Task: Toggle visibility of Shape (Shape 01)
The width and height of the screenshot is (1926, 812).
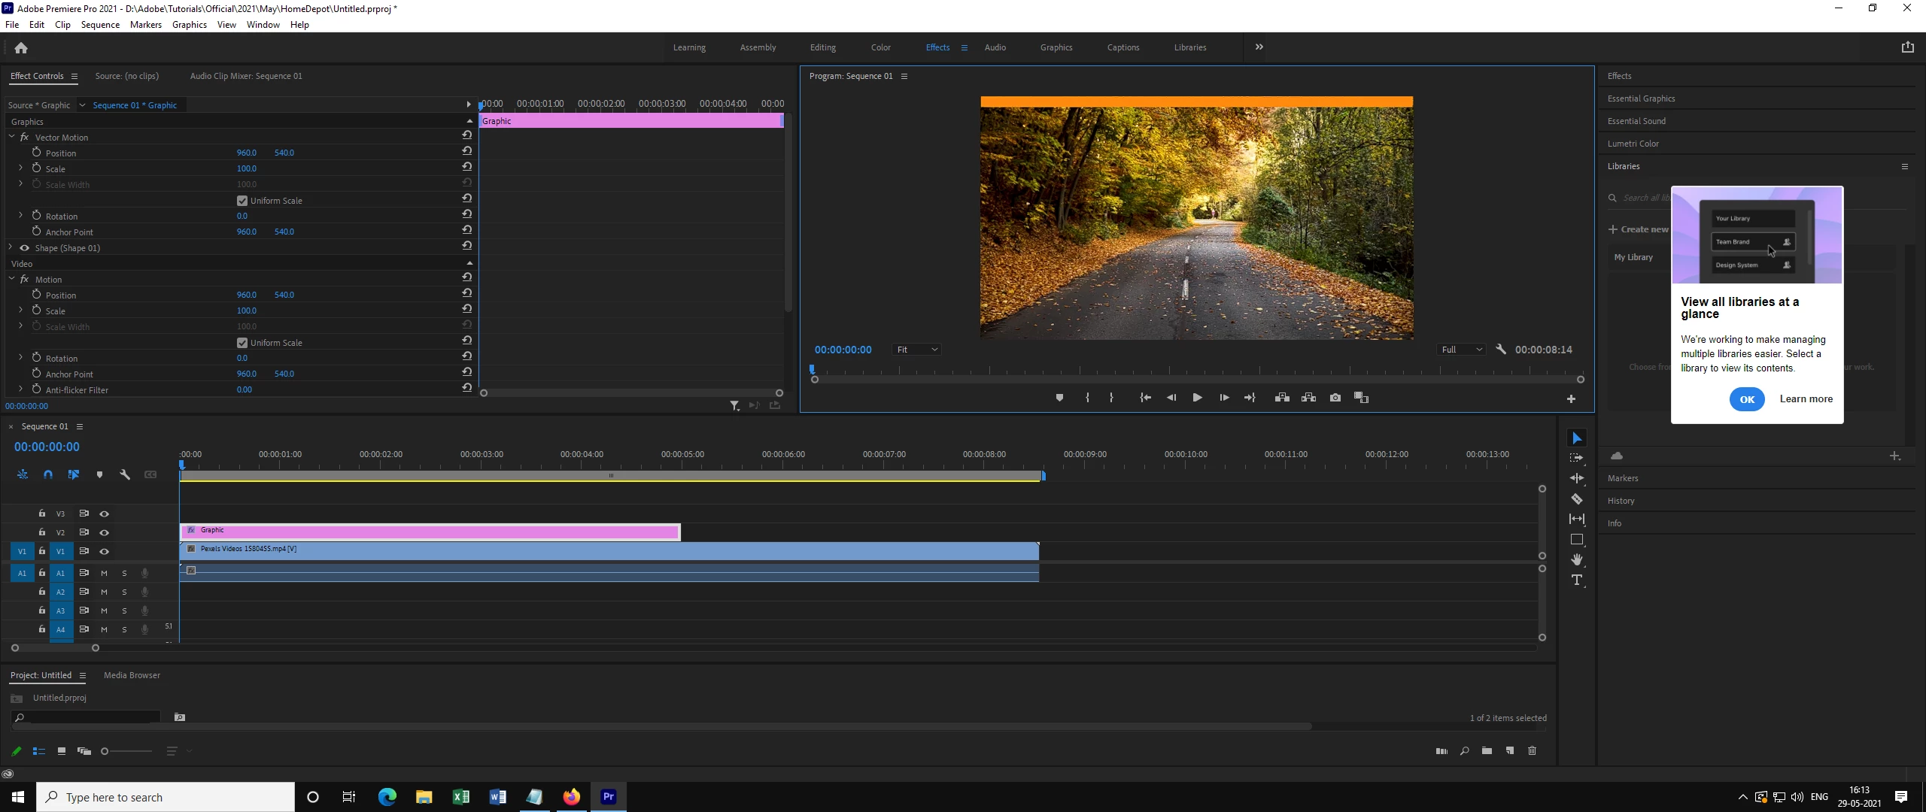Action: (x=24, y=248)
